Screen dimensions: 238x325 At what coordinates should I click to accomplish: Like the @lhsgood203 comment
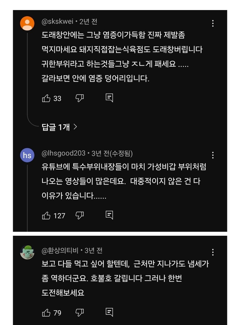tap(46, 215)
